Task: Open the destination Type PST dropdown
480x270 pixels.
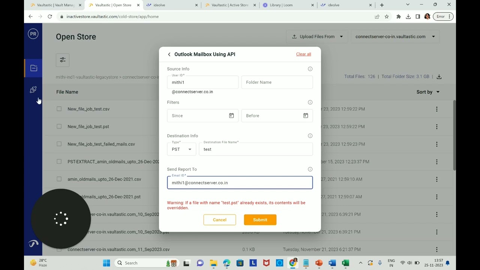Action: (x=181, y=149)
